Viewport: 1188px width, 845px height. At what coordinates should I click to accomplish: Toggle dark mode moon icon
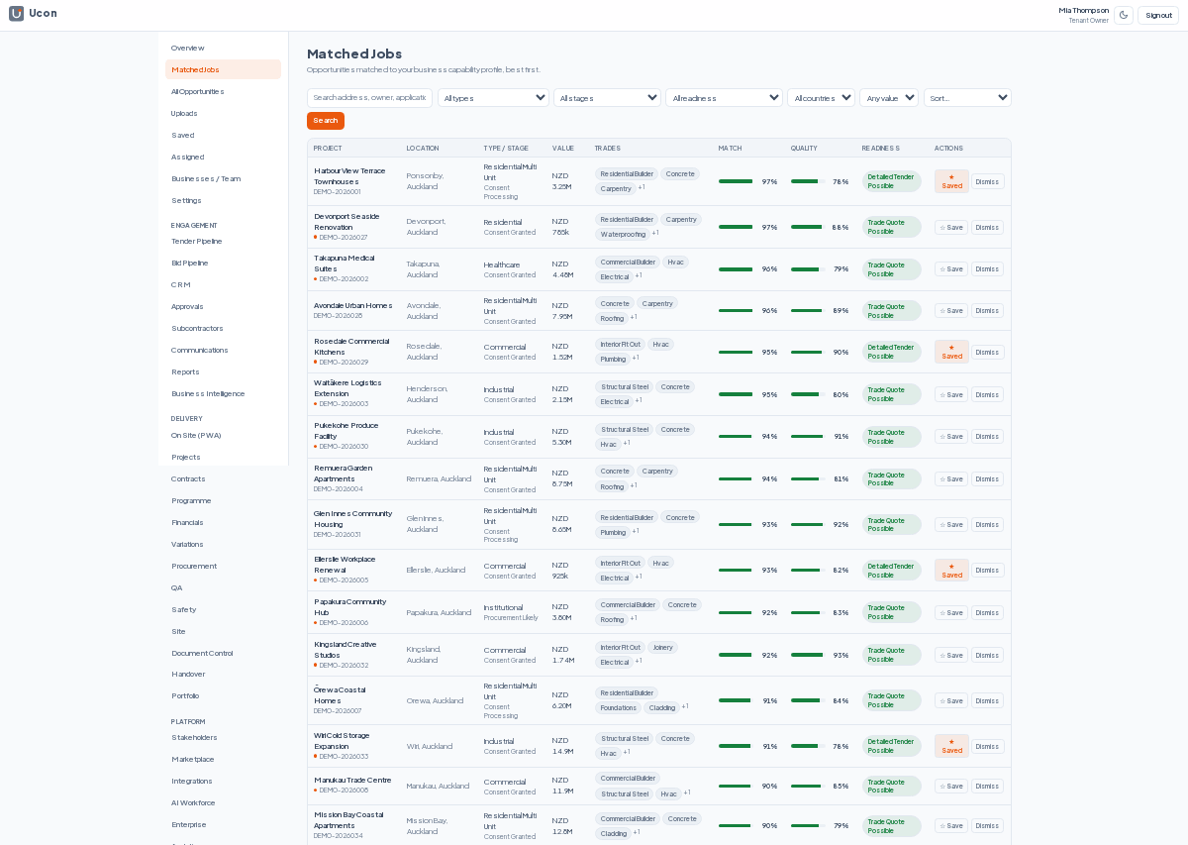pos(1124,15)
